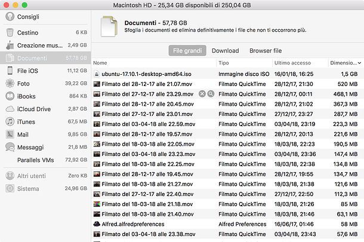Open Consigli lightbulb icon in sidebar
This screenshot has height=242, width=364.
(x=10, y=17)
